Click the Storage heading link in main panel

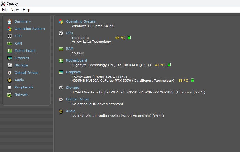[x=72, y=88]
